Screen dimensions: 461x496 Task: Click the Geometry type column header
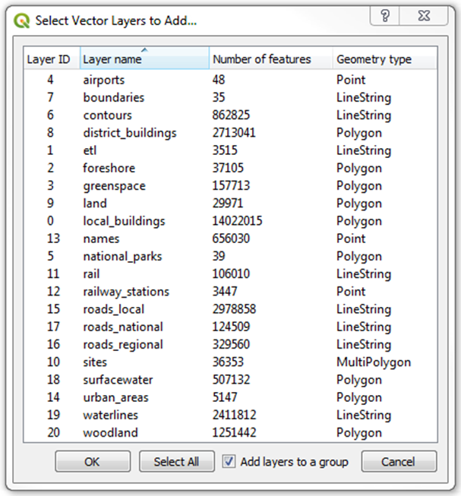tap(385, 58)
